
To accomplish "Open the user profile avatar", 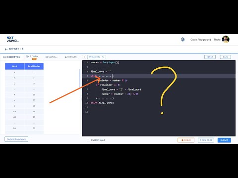I will pyautogui.click(x=226, y=40).
